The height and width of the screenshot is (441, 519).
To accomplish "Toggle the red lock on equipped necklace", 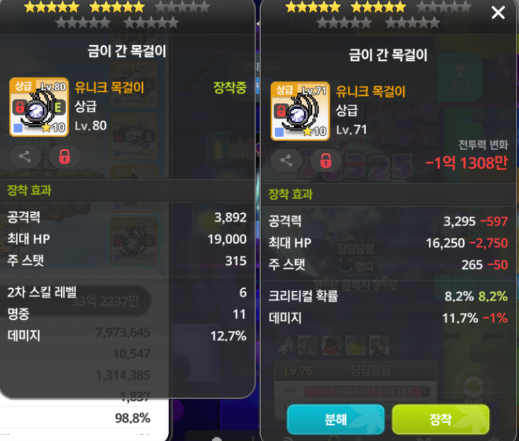I will 64,157.
